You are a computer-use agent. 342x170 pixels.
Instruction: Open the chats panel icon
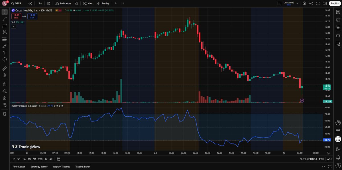pos(338,44)
